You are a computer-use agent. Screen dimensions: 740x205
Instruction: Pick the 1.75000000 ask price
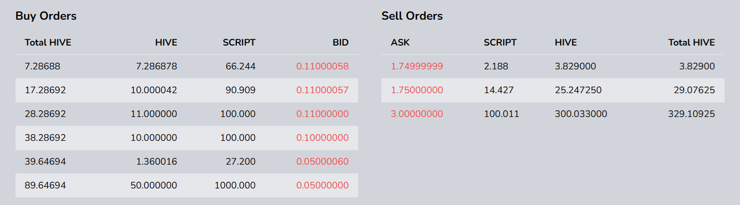point(417,90)
